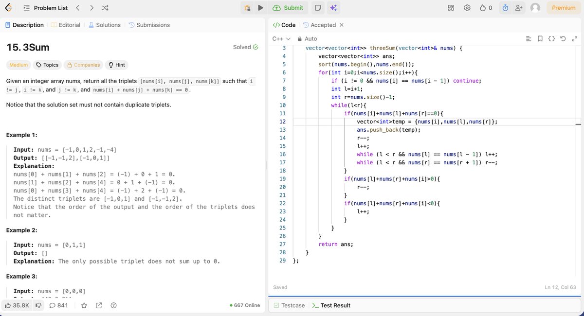Viewport: 584px width, 316px height.
Task: Open the Testcase tab
Action: pyautogui.click(x=289, y=305)
